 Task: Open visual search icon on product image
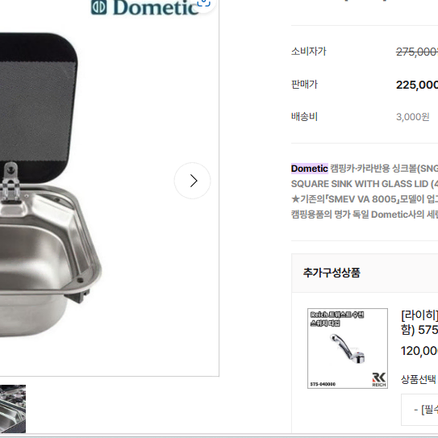203,3
